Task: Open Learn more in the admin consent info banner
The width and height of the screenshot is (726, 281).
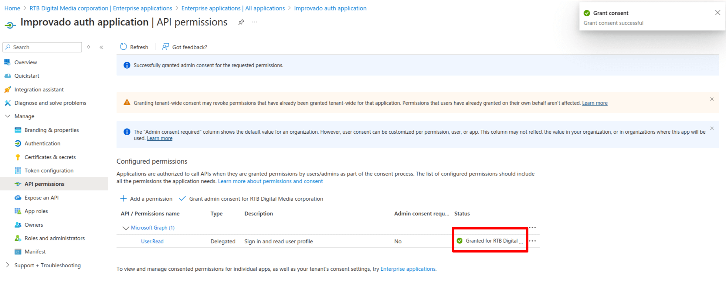Action: [160, 138]
